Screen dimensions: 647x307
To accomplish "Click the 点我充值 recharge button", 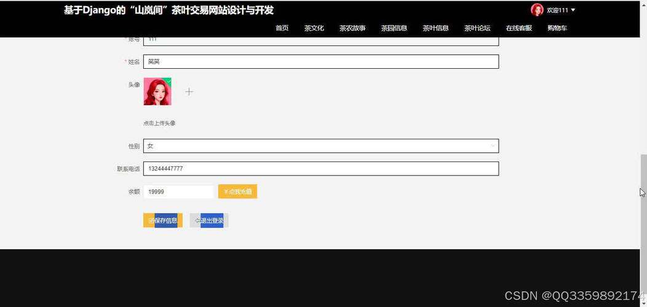I will [x=237, y=192].
